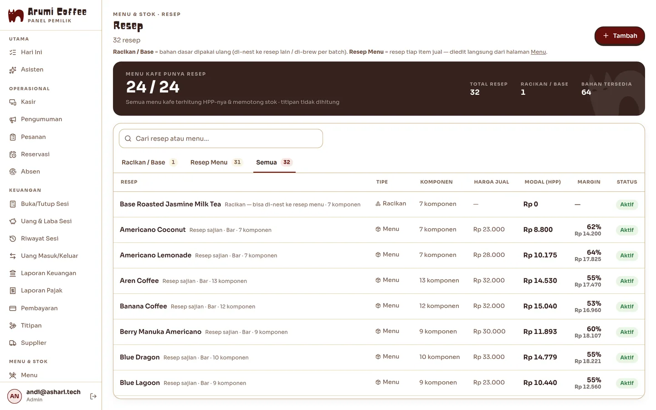The width and height of the screenshot is (656, 410).
Task: Open the Americano Coconut recipe row
Action: coord(379,230)
